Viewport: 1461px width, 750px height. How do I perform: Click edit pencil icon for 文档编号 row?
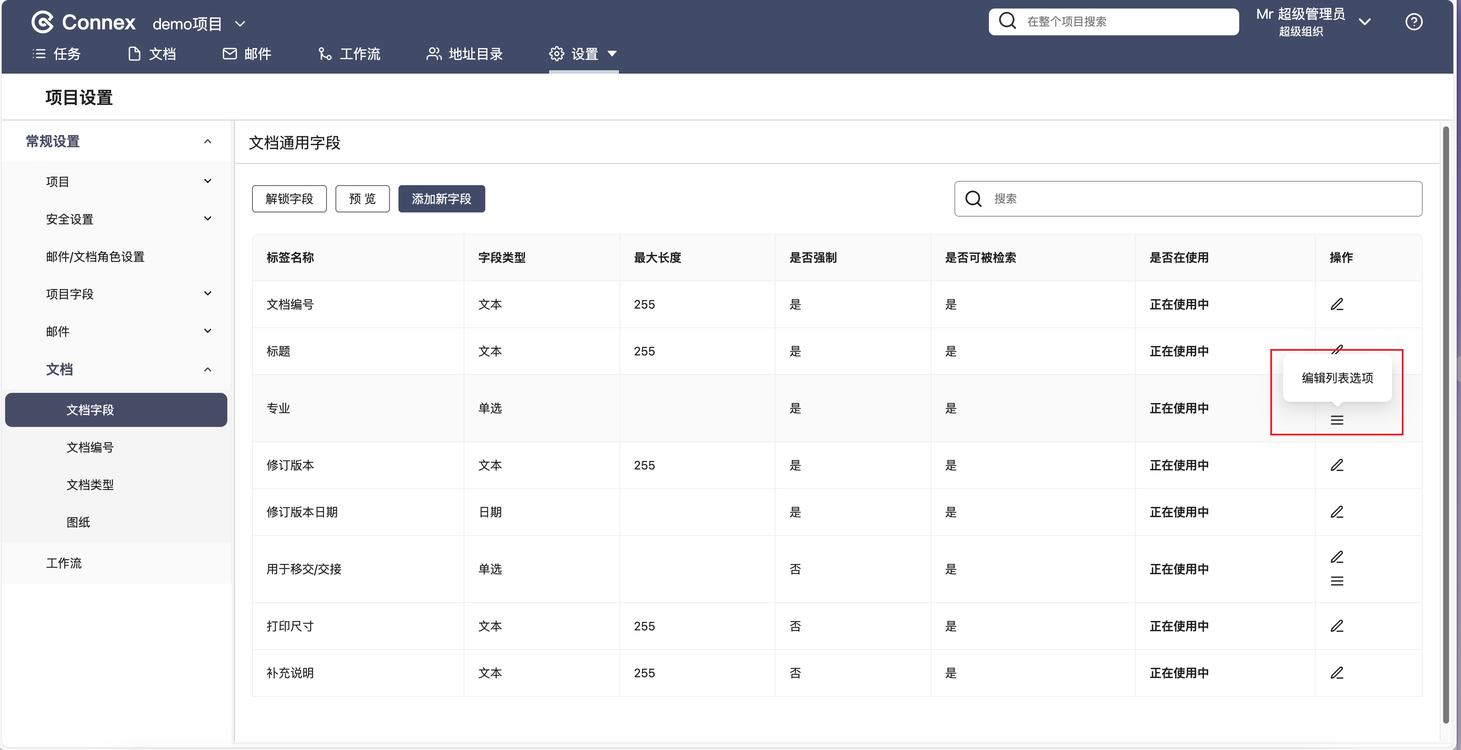(1337, 304)
